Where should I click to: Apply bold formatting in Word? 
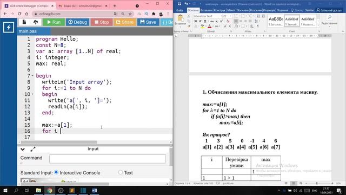196,21
